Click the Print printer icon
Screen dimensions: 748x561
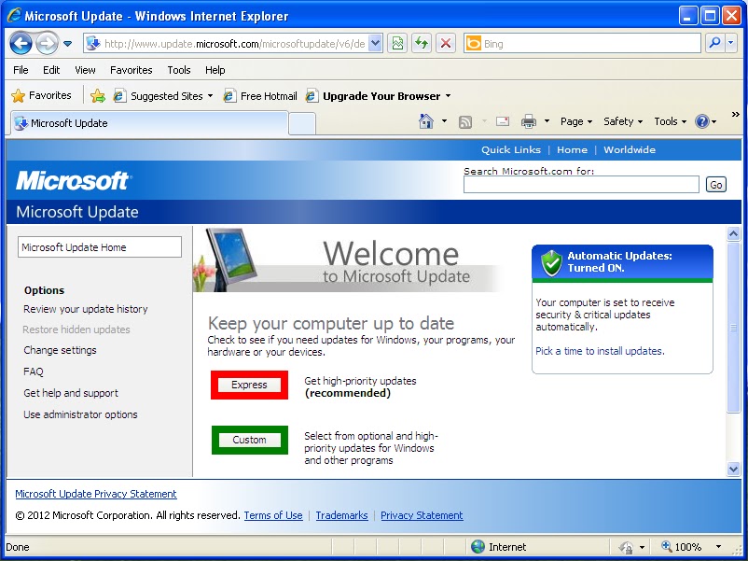[528, 121]
